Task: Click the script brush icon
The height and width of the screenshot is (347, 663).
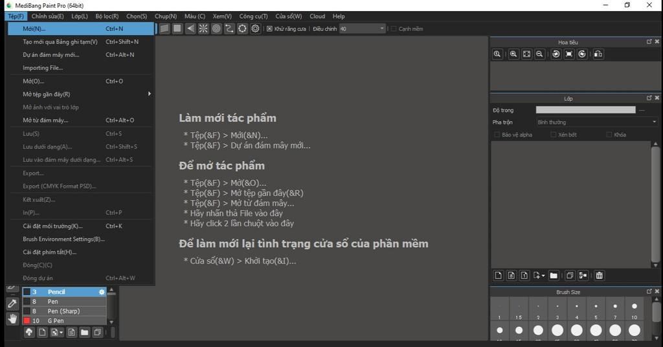Action: [x=71, y=332]
